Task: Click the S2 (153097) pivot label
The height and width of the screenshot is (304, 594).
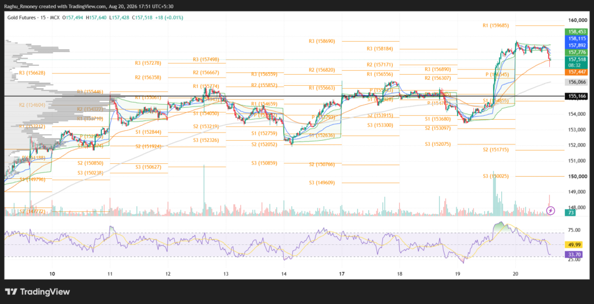Action: pyautogui.click(x=438, y=128)
